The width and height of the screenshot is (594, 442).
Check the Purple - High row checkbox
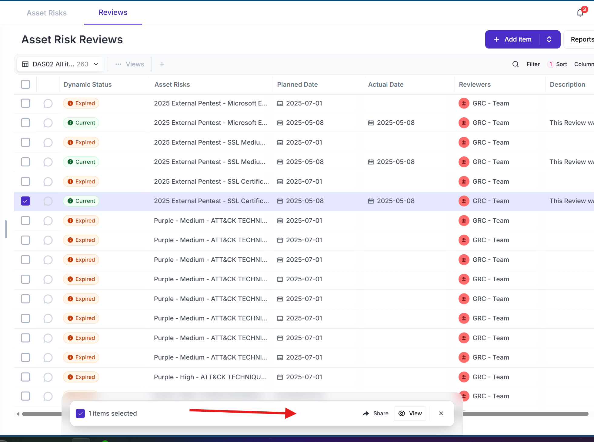tap(25, 377)
